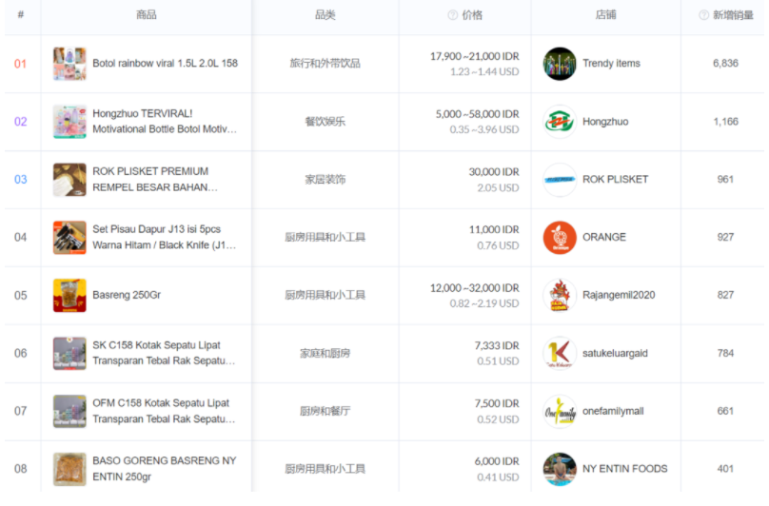This screenshot has width=769, height=506.
Task: View Set Pisau Dapur product thumbnail
Action: point(69,238)
